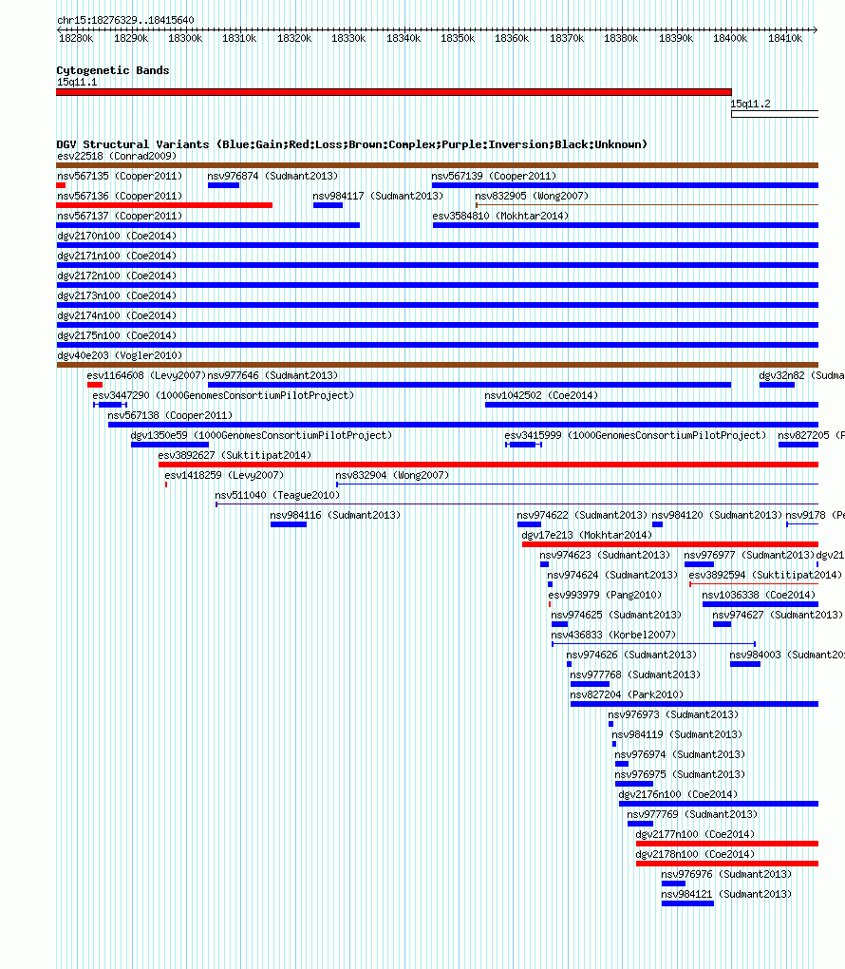845x969 pixels.
Task: Click the Cytogenetic Bands track title
Action: point(112,70)
